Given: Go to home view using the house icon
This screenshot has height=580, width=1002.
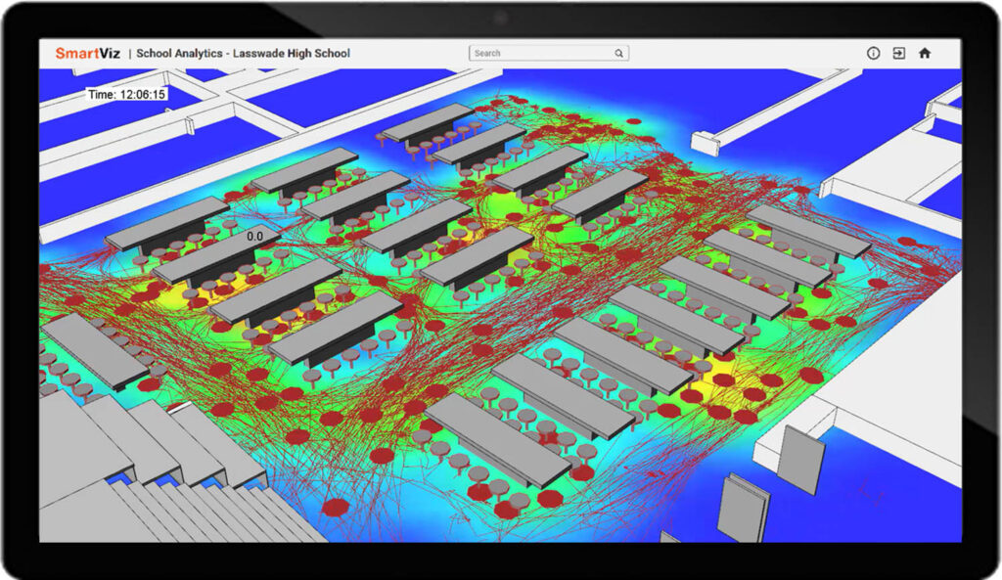Looking at the screenshot, I should (925, 53).
